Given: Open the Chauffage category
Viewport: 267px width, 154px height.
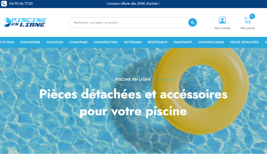Looking at the screenshot, I should point(79,42).
